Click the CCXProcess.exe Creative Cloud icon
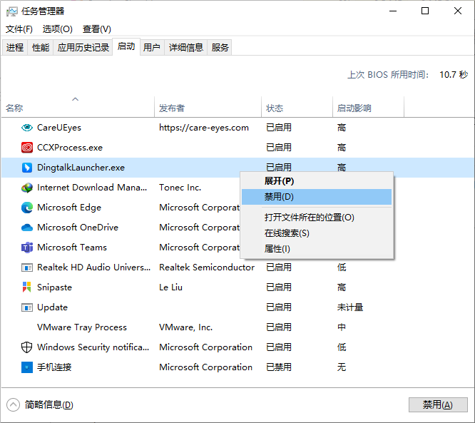 27,148
